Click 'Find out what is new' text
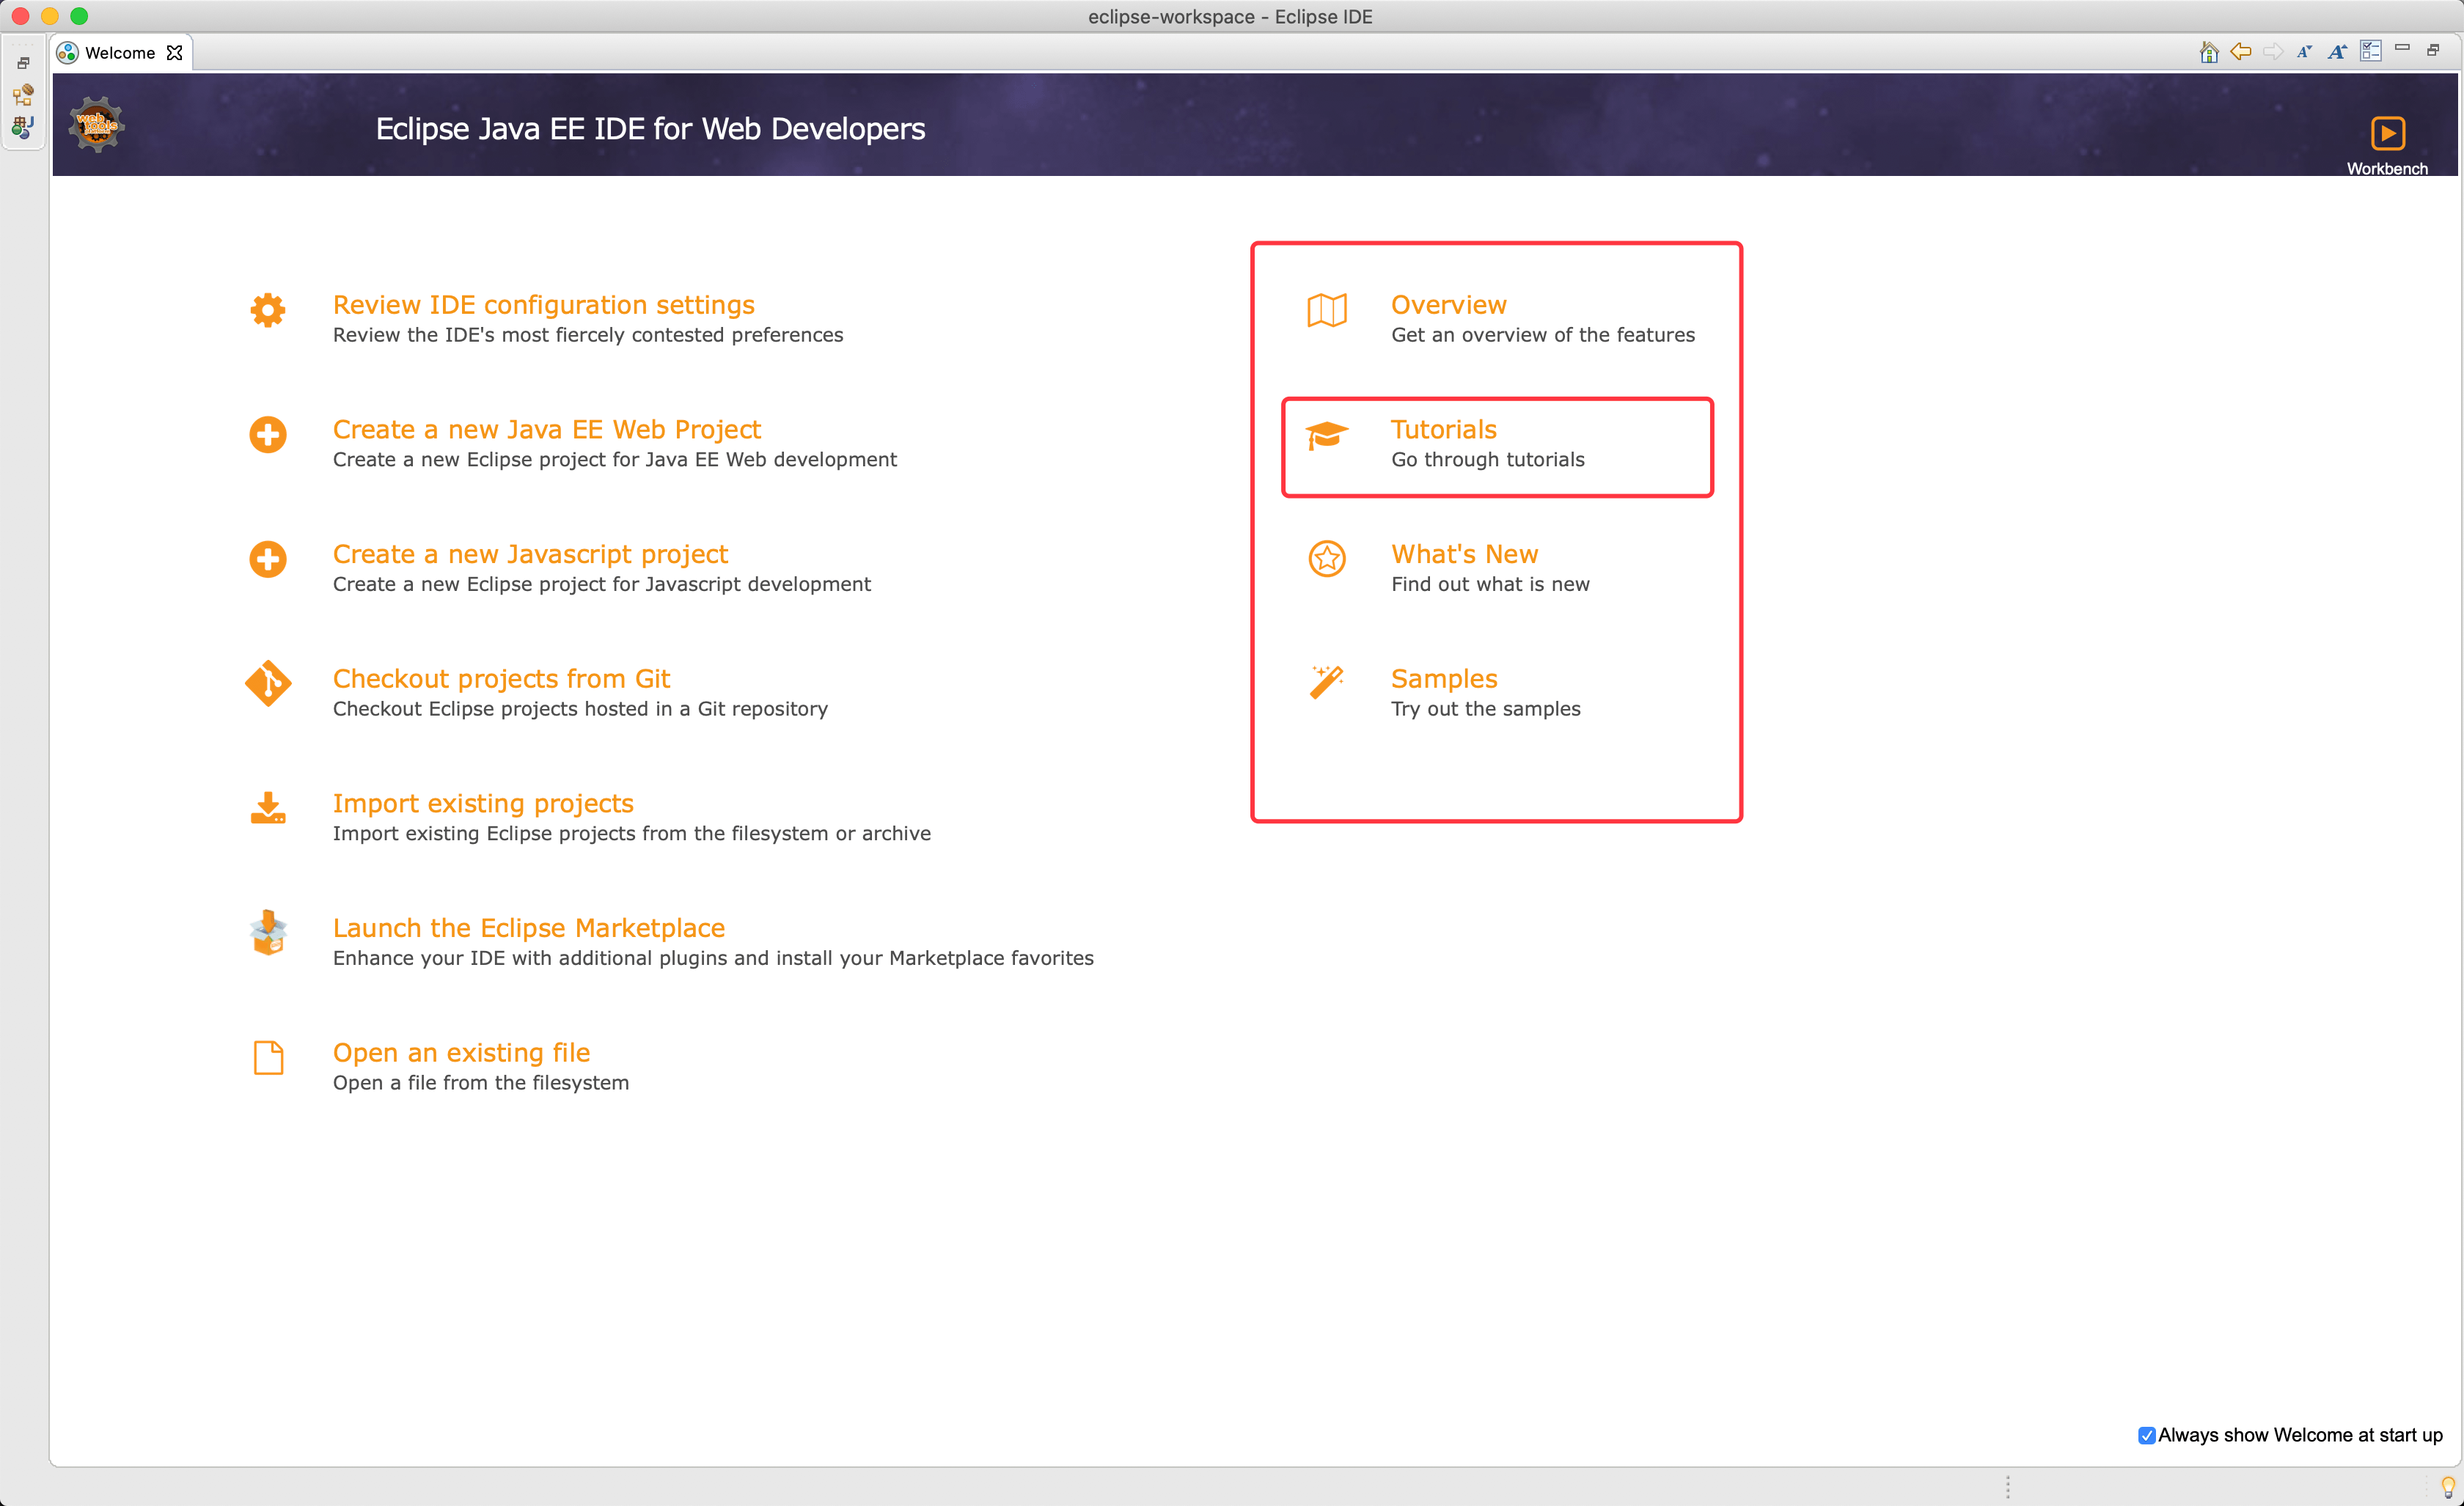2464x1506 pixels. click(x=1490, y=584)
